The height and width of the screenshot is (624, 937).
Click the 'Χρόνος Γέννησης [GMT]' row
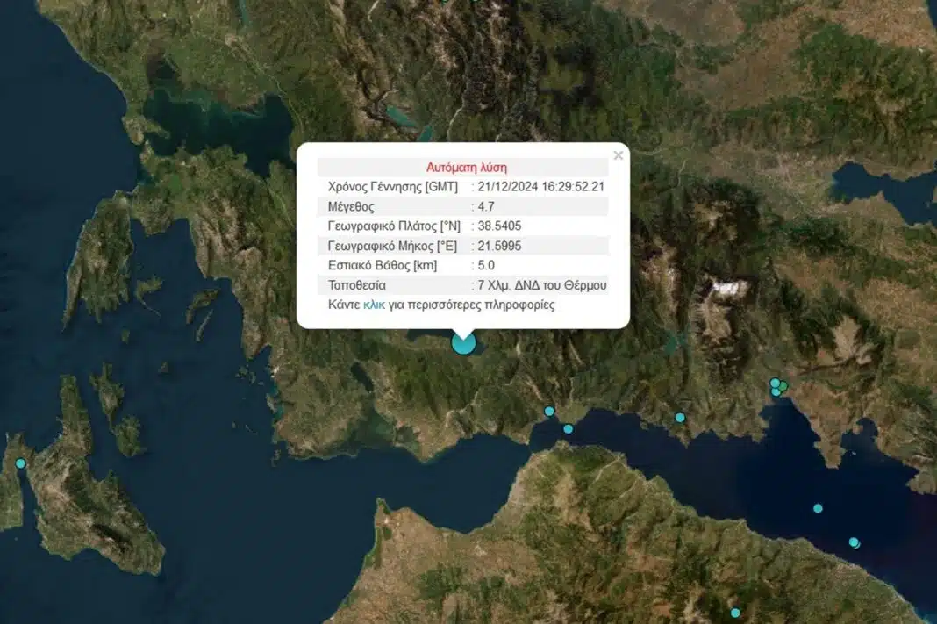pos(462,187)
